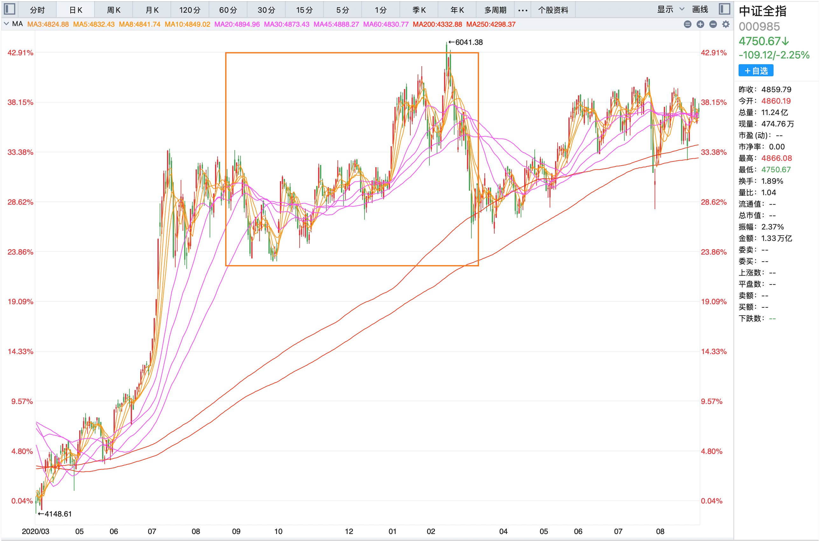Select the 周K period tab
This screenshot has height=541, width=820.
click(x=114, y=10)
